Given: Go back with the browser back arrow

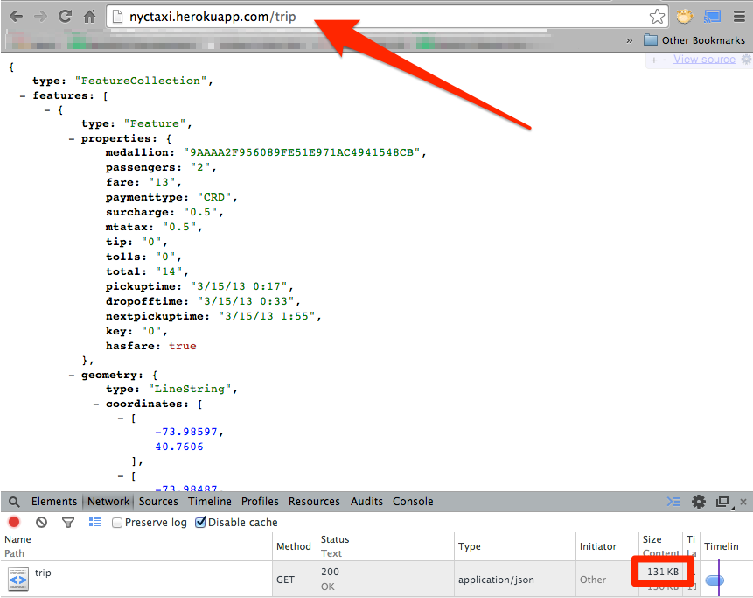Looking at the screenshot, I should (x=16, y=17).
